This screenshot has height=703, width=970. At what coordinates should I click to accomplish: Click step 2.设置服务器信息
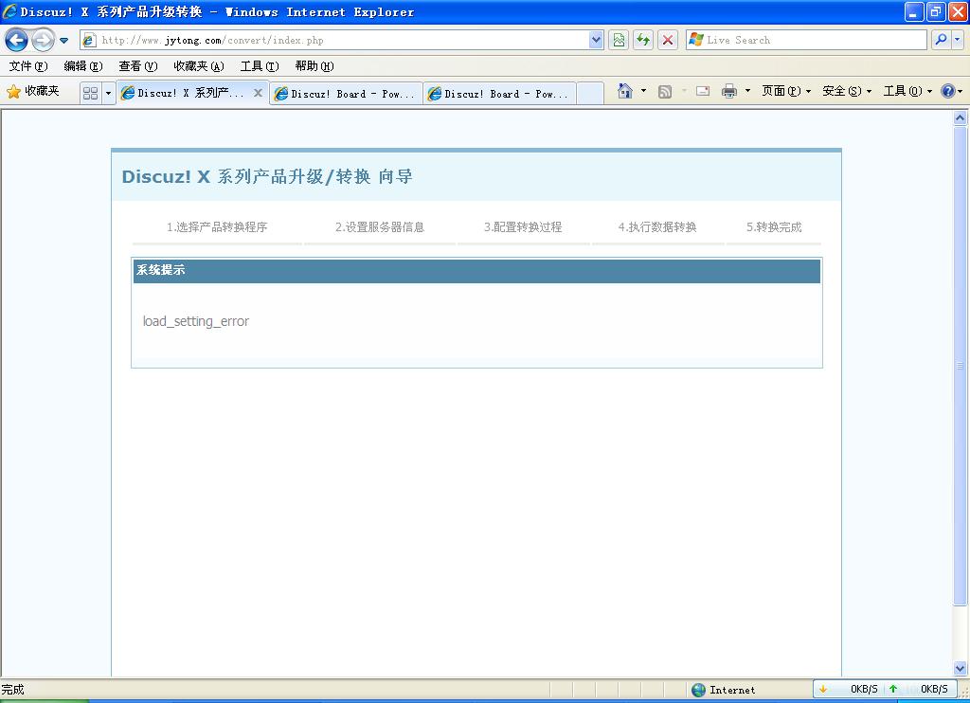(380, 227)
